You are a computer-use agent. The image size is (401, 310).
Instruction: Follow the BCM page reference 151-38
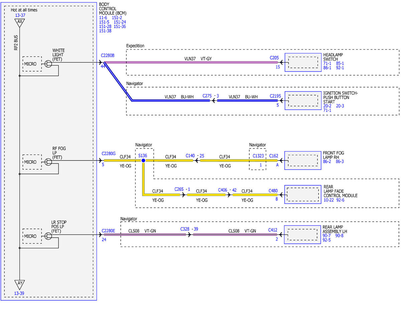point(105,31)
